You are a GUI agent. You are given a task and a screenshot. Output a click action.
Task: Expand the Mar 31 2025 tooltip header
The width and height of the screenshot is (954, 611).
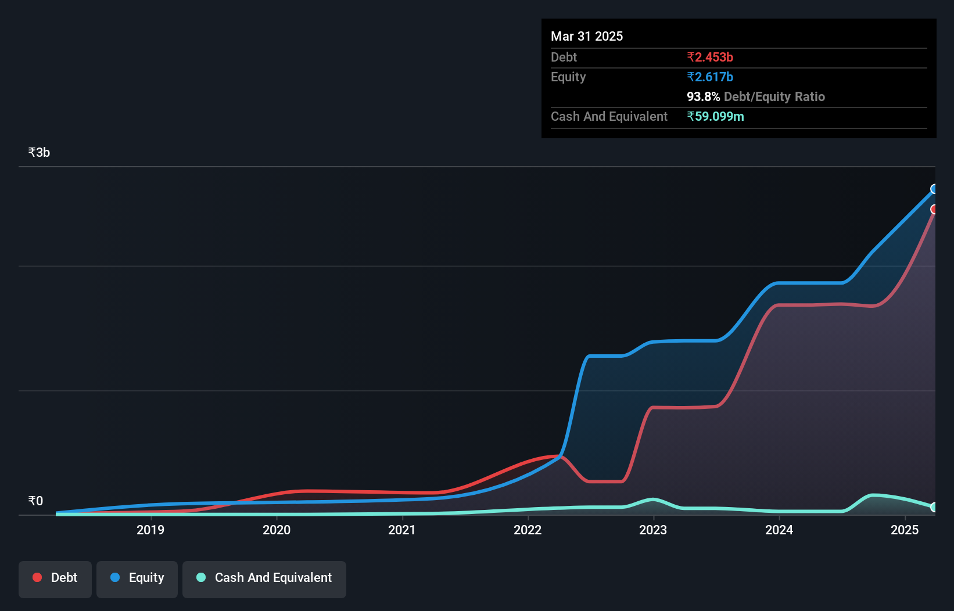pos(587,36)
